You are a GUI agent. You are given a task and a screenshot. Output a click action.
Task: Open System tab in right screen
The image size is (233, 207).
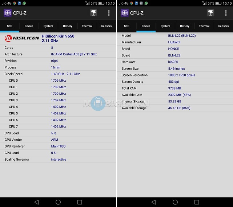click(165, 26)
